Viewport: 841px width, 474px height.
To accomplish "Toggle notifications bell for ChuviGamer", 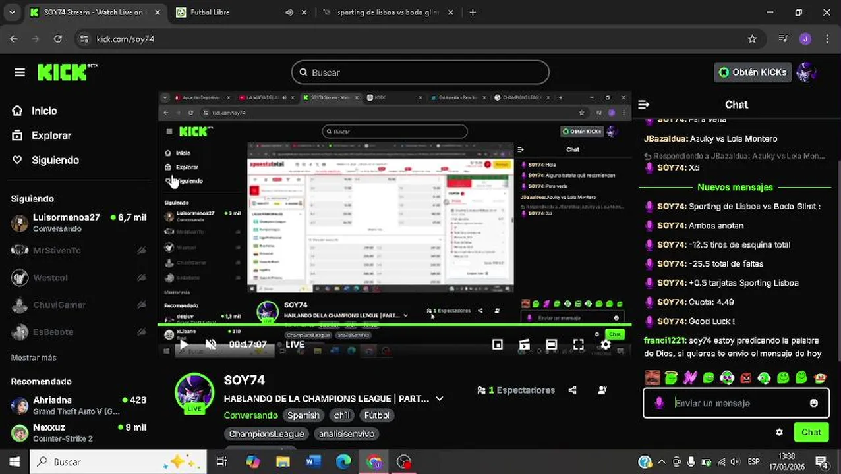I will tap(141, 305).
